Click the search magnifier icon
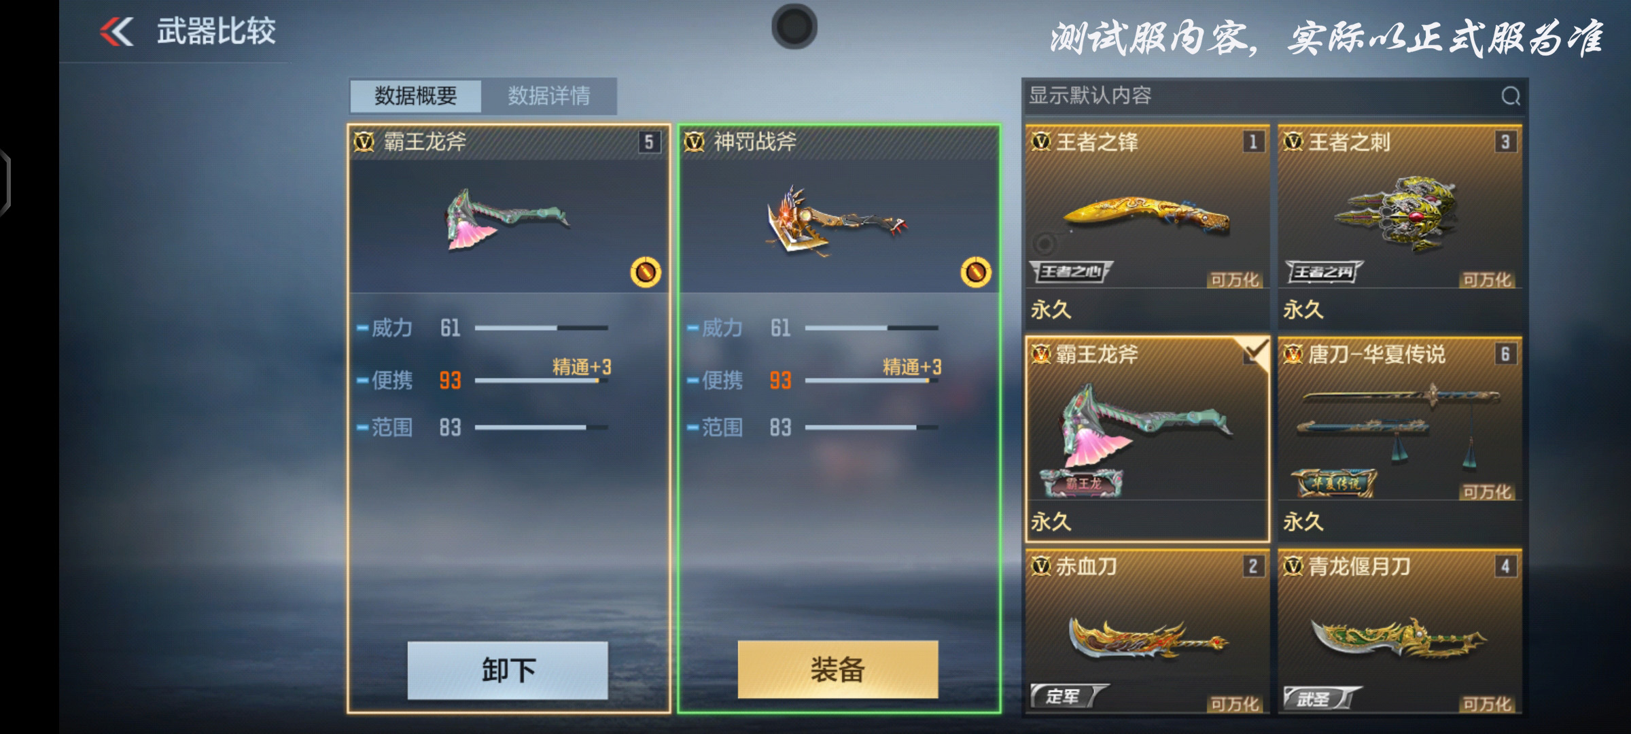 click(x=1510, y=96)
